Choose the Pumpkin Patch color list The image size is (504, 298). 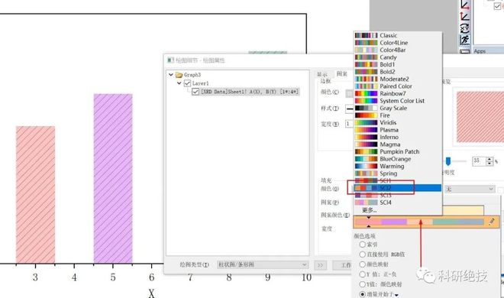[x=398, y=152]
